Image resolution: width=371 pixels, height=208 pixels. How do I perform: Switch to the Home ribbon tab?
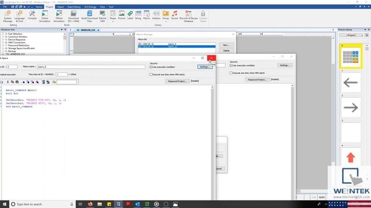point(39,7)
